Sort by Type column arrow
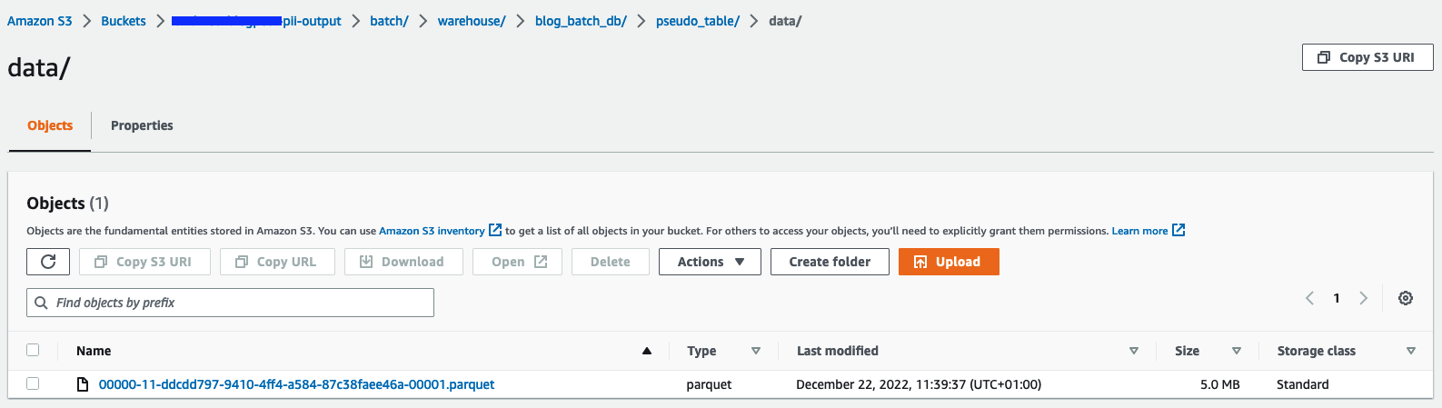 coord(755,351)
